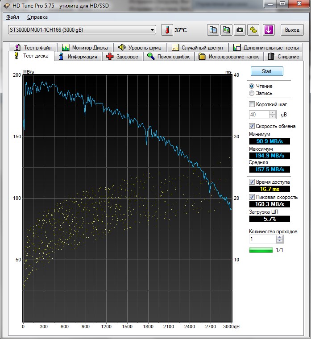The image size is (311, 339).
Task: Open the Справка menu
Action: coord(37,17)
